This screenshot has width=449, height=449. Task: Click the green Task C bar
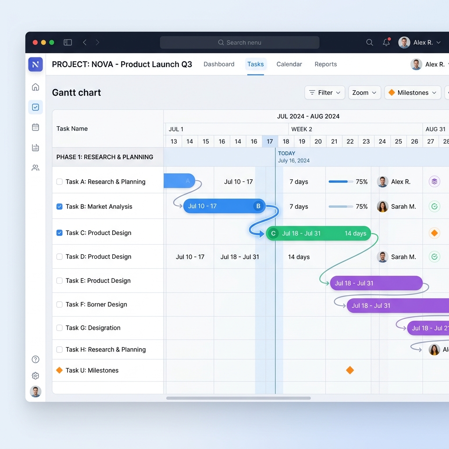point(318,233)
